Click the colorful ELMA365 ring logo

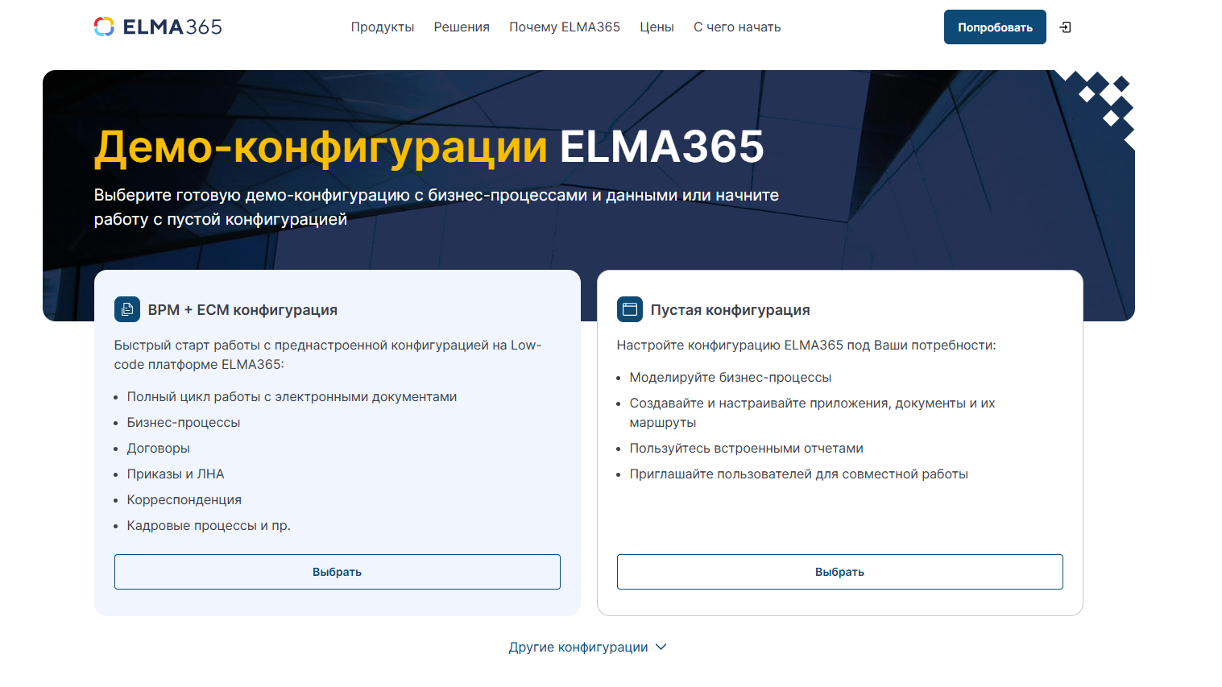[x=104, y=26]
